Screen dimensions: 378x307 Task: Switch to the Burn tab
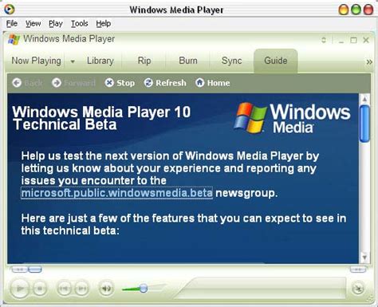pos(188,61)
